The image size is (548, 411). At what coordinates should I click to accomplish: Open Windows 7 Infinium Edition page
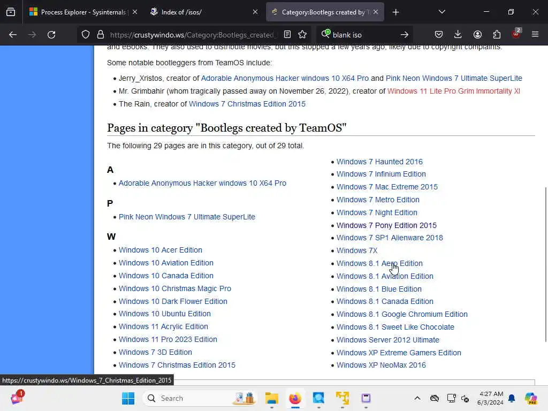(x=381, y=174)
